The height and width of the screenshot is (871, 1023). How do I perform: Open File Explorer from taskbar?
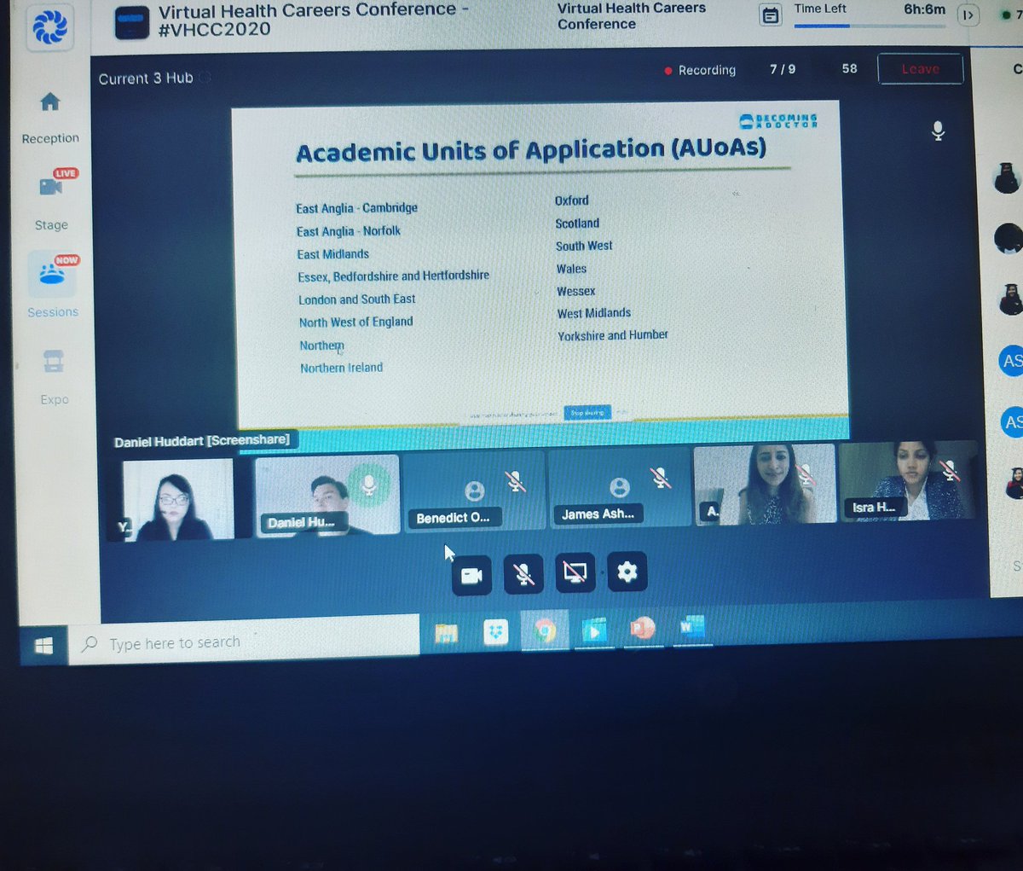[446, 633]
